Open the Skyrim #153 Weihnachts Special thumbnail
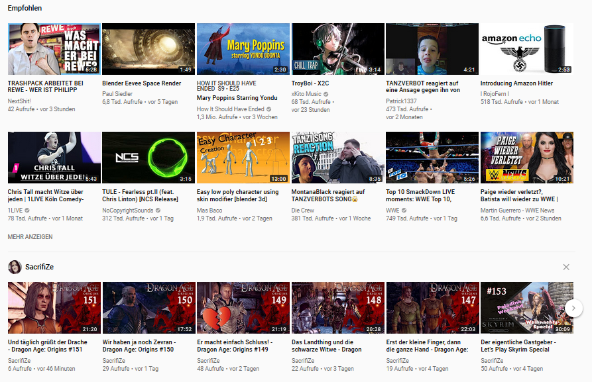592x382 pixels. (527, 308)
